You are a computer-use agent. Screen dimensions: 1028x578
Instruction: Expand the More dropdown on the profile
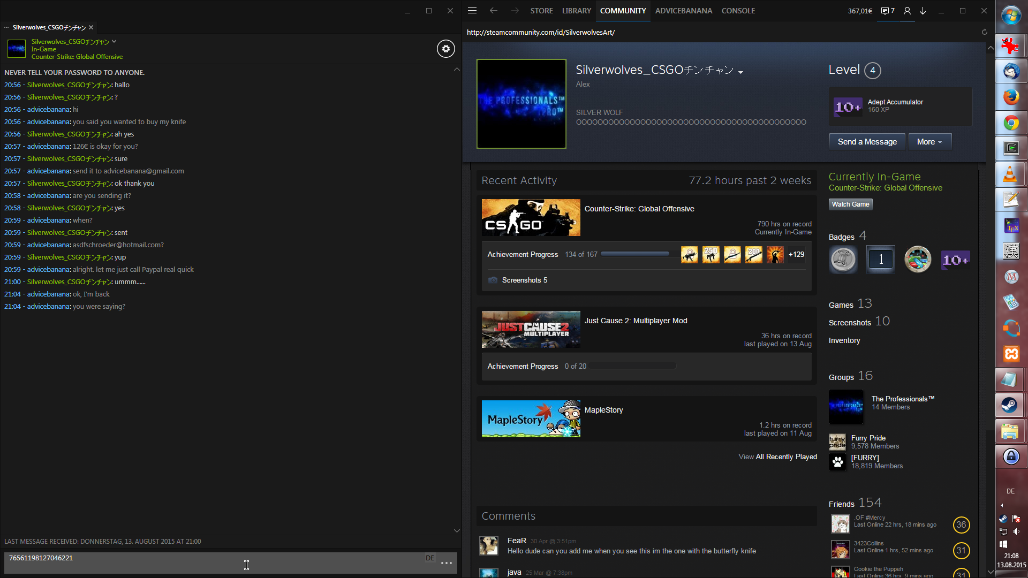point(929,142)
